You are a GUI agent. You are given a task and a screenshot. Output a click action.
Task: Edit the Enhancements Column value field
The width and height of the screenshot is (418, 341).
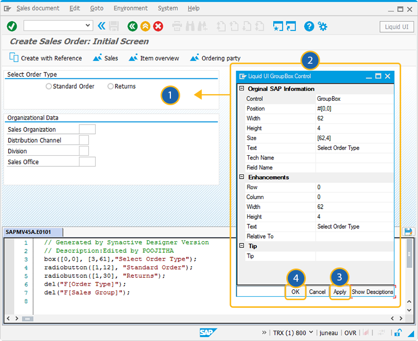point(354,197)
